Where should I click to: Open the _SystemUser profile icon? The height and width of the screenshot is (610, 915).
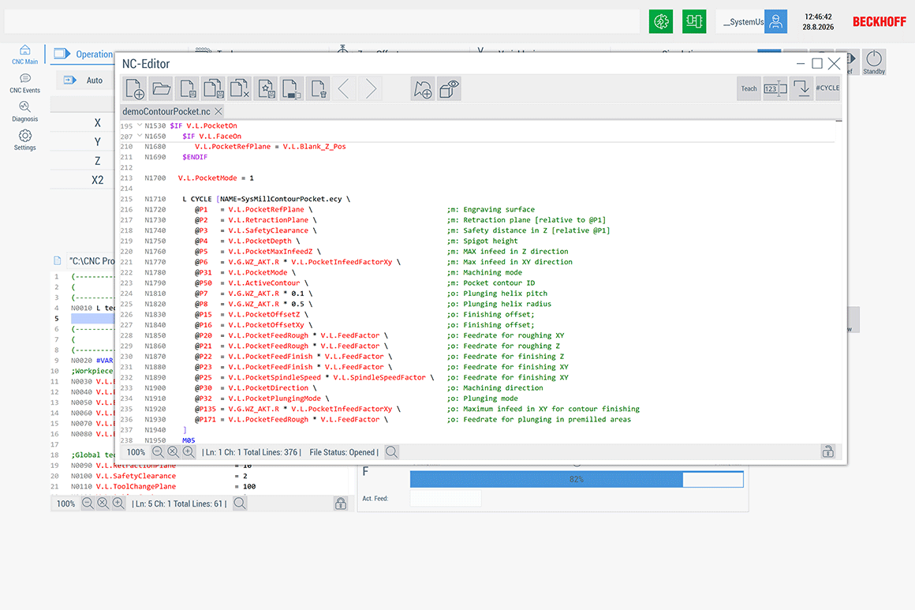point(775,21)
